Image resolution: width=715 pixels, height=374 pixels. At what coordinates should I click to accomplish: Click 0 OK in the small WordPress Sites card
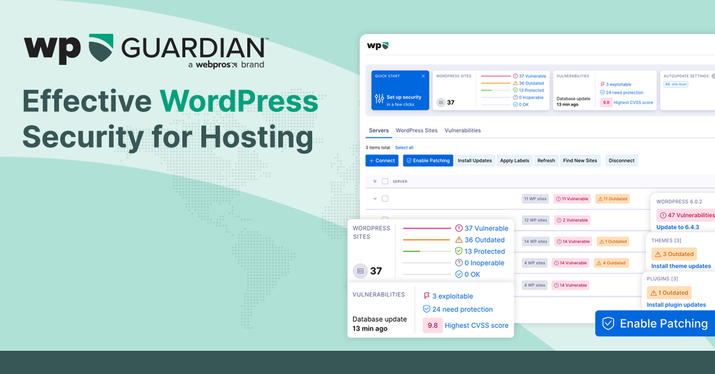click(521, 105)
